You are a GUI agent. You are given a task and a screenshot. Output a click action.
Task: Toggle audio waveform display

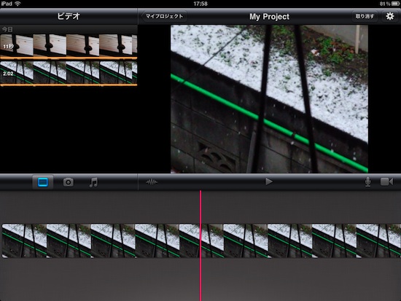tap(152, 182)
